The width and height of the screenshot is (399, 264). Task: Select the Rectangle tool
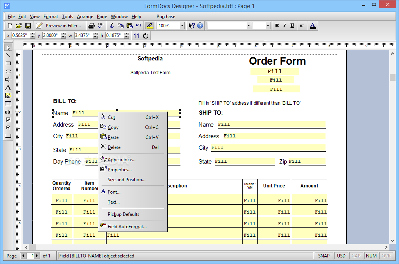click(8, 63)
